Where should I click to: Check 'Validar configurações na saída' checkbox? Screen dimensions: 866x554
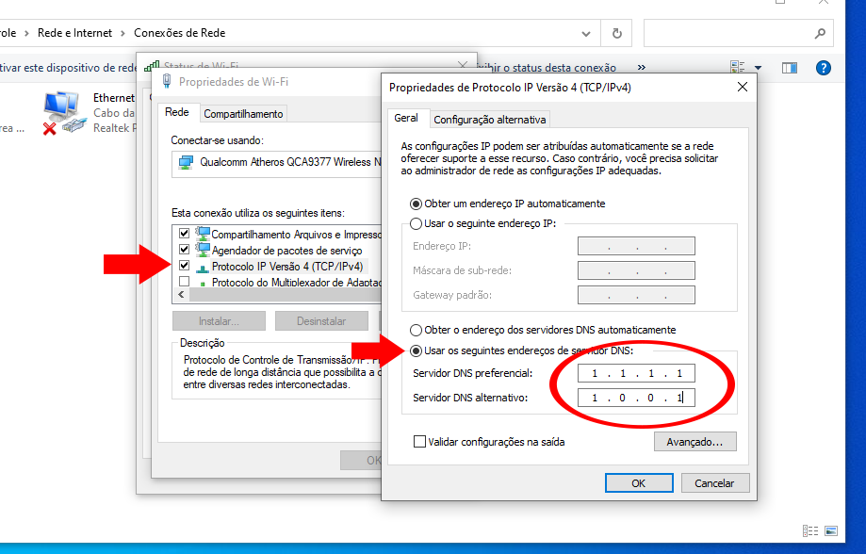(419, 441)
